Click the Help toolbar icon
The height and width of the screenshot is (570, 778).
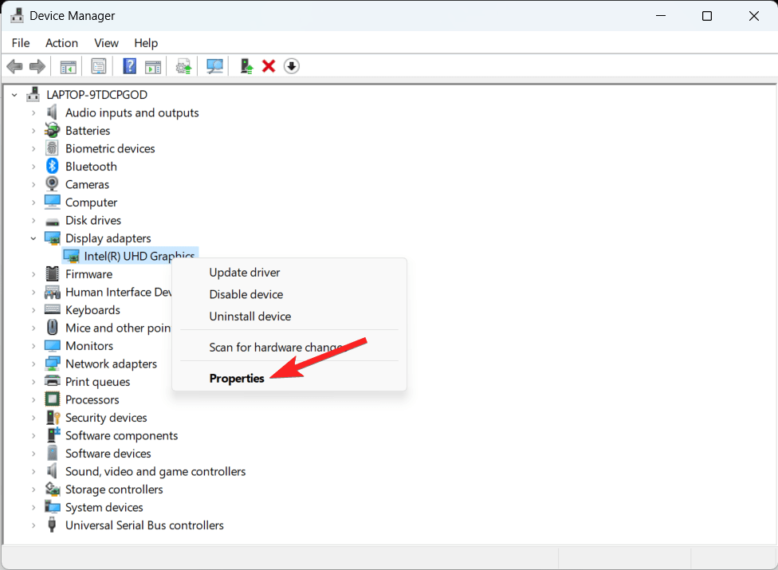pyautogui.click(x=129, y=66)
